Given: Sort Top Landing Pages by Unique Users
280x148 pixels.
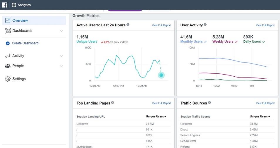Looking at the screenshot, I should tap(156, 116).
